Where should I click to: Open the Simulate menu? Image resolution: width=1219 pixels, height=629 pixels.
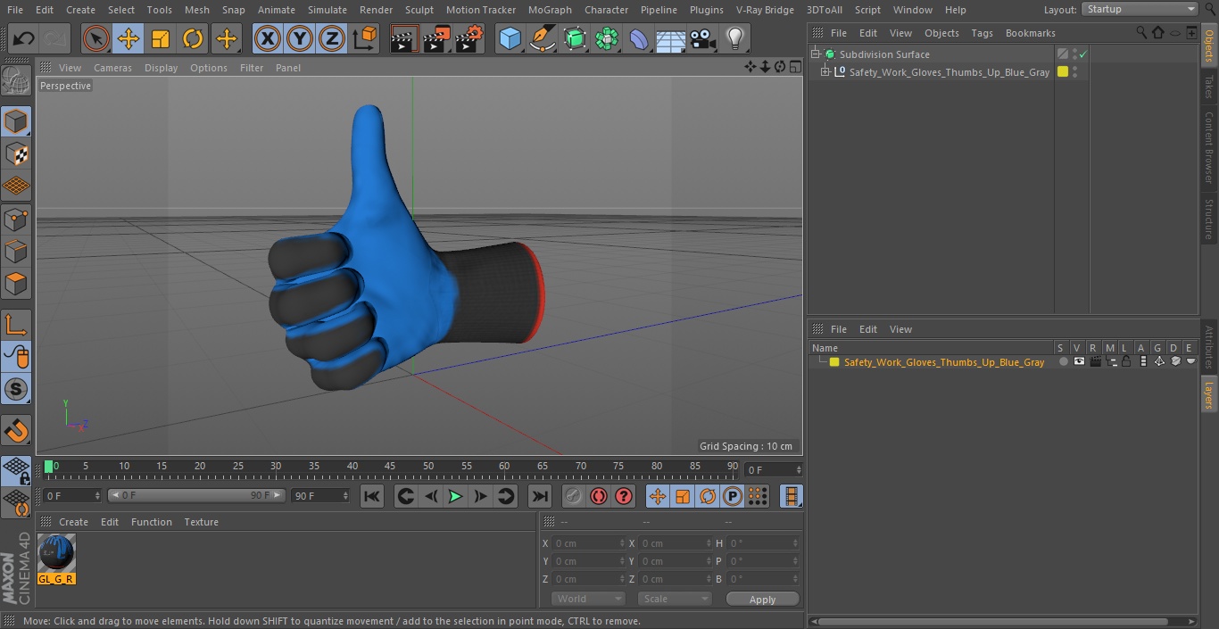328,10
